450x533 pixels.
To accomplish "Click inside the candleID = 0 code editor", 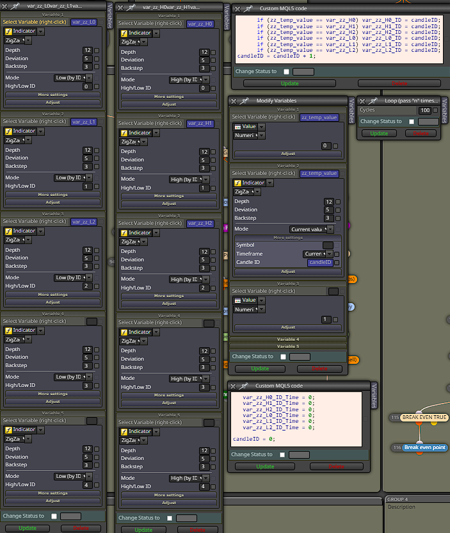I will (296, 420).
